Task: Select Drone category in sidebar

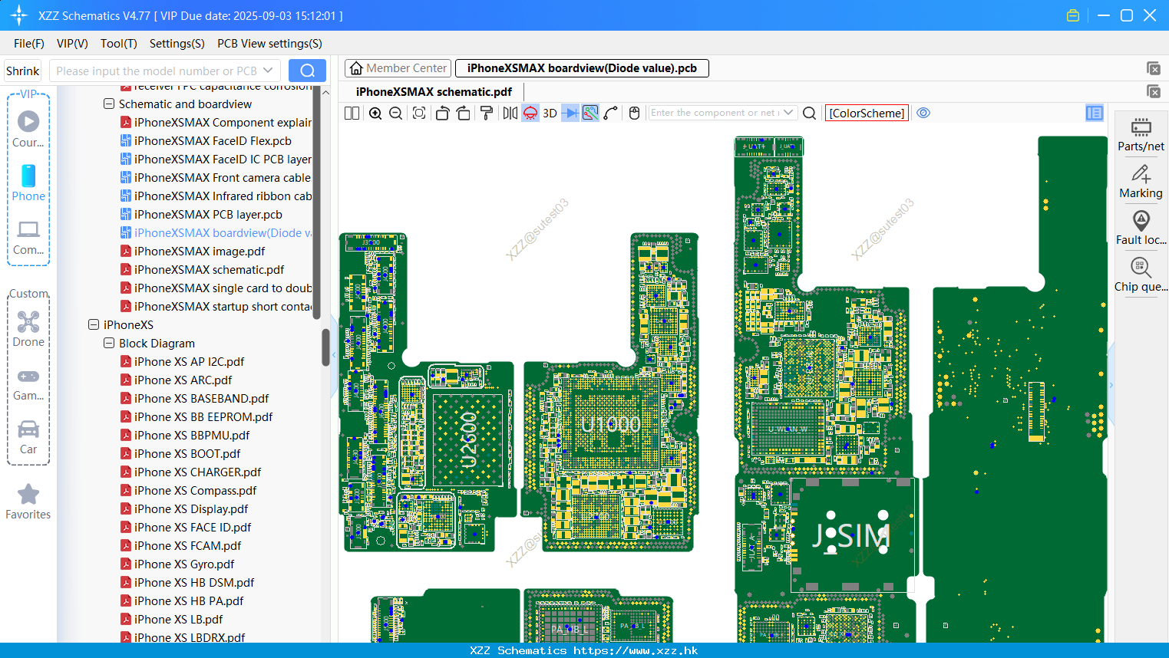Action: pos(28,329)
